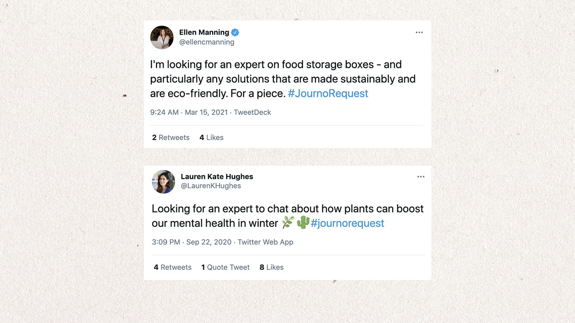Open the 1 Quote Tweet link
The height and width of the screenshot is (323, 575).
pos(225,267)
